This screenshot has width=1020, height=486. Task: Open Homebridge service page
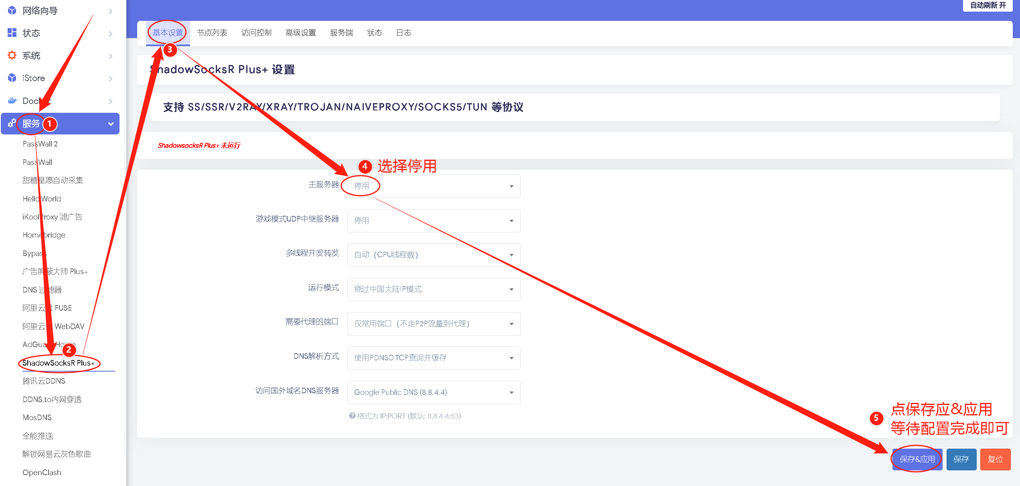(x=44, y=235)
